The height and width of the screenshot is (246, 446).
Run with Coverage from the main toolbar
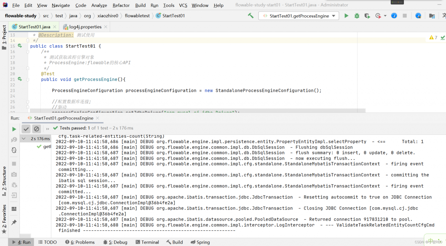(x=367, y=16)
